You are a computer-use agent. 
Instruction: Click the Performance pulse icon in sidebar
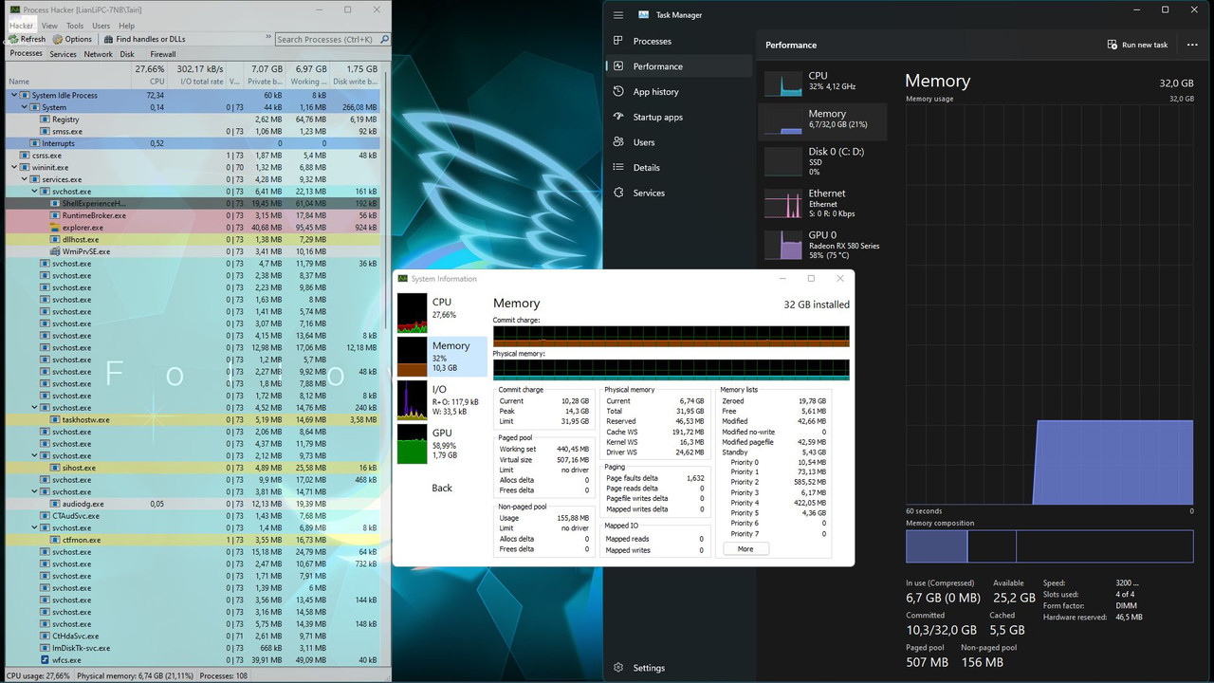[618, 66]
